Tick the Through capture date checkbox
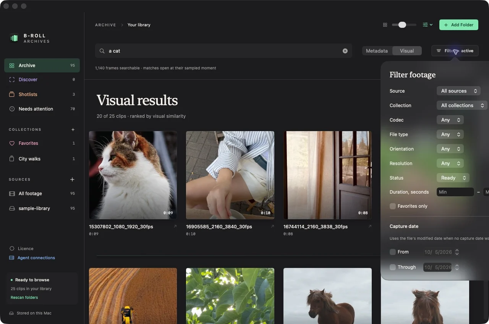The height and width of the screenshot is (324, 489). pyautogui.click(x=393, y=267)
